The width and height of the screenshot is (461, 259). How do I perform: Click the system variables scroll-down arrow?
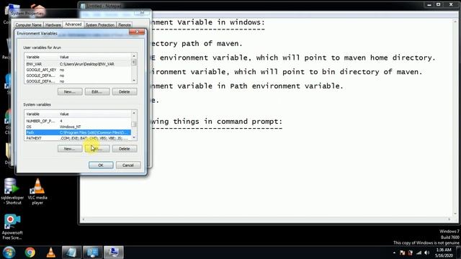[x=134, y=137]
